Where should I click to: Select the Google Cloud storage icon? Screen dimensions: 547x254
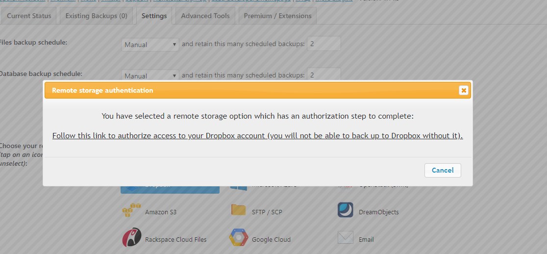point(239,238)
